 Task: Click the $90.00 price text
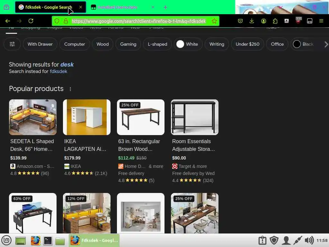tap(179, 158)
